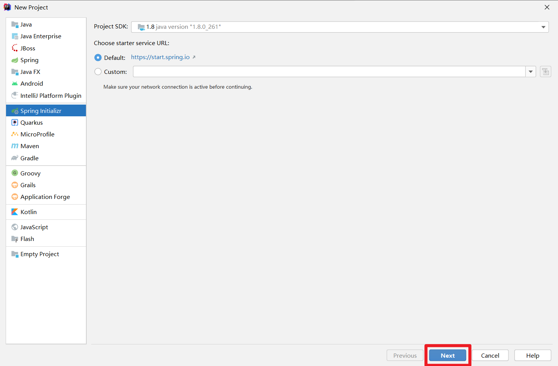Click the JavaScript globe icon

click(15, 227)
